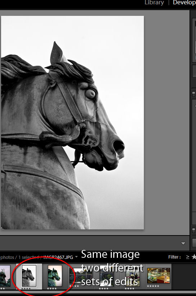
Task: Select the green-toned horse thumbnail in the filmstrip
Action: [x=55, y=276]
